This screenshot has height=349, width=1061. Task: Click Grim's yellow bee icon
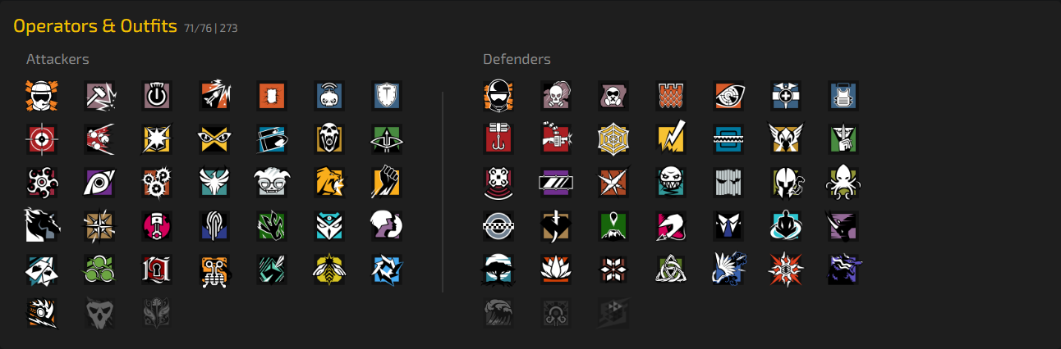pos(328,268)
